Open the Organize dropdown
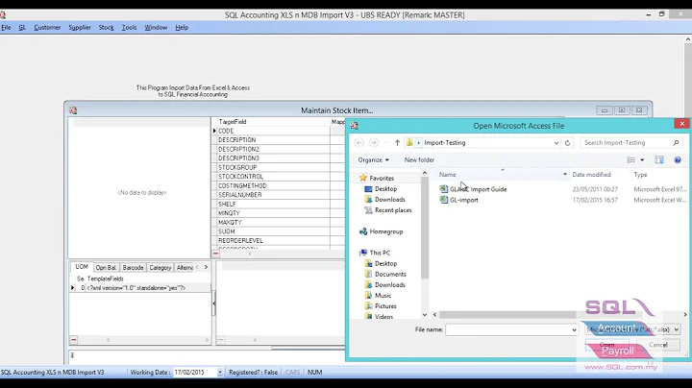This screenshot has width=692, height=388. click(373, 160)
